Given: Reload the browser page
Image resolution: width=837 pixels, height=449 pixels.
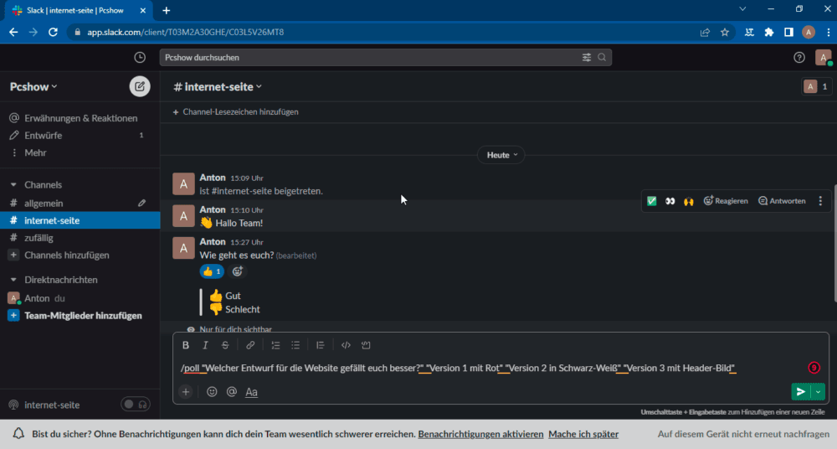Looking at the screenshot, I should tap(53, 32).
